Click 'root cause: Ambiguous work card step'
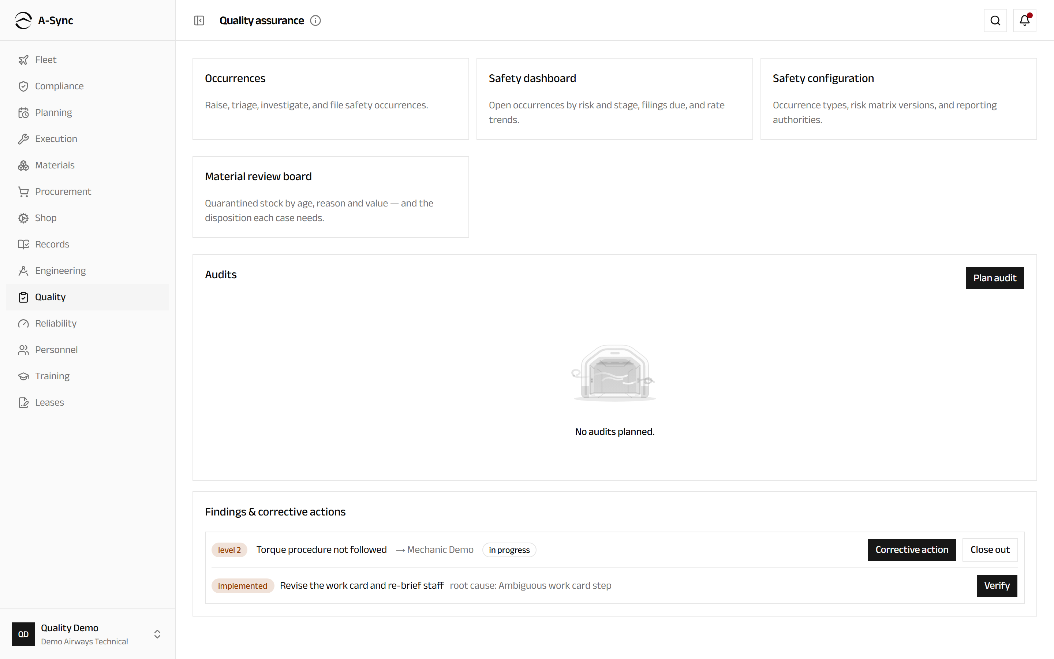The image size is (1054, 659). 531,585
